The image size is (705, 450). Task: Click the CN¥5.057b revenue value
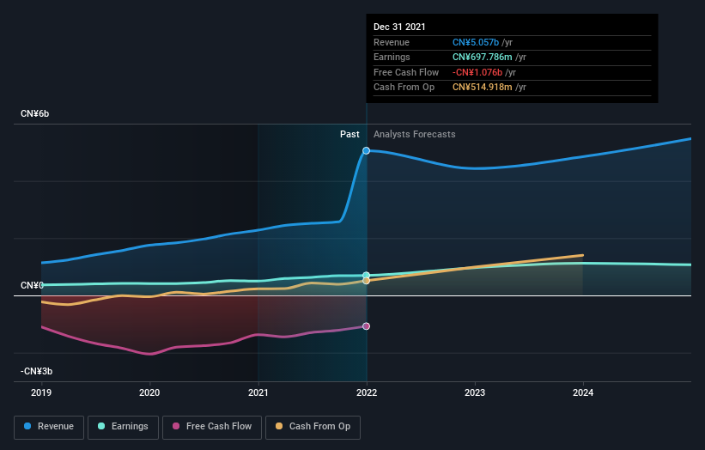point(476,42)
